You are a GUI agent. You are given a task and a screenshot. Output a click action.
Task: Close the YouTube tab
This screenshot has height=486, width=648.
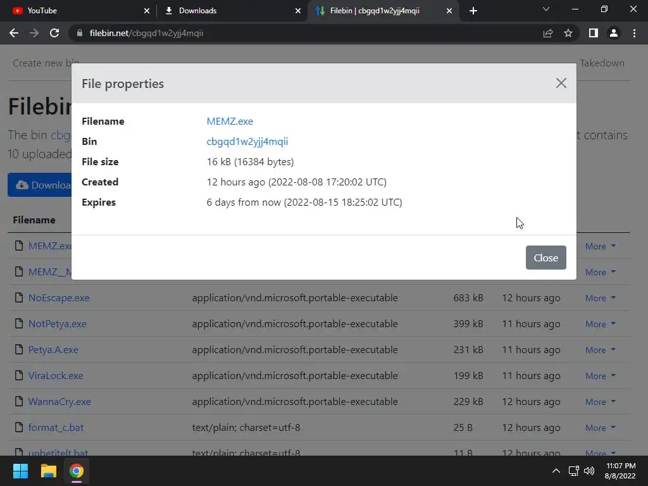147,11
